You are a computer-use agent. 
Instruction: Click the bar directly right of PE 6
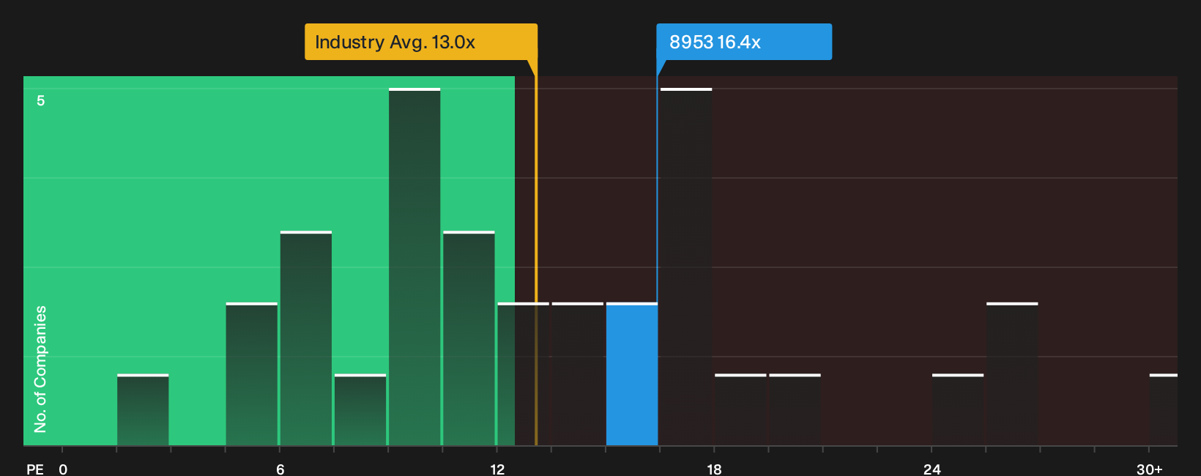(306, 338)
